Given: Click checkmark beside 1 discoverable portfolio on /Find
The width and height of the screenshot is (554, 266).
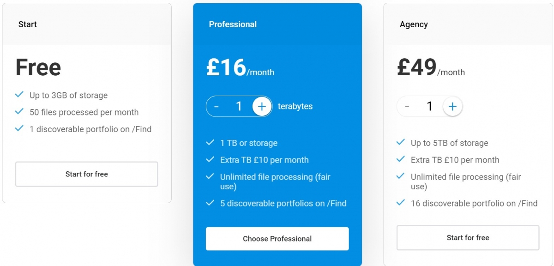Looking at the screenshot, I should click(19, 129).
